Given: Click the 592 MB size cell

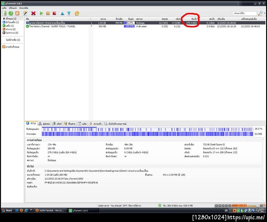Looking at the screenshot, I should 102,26.
